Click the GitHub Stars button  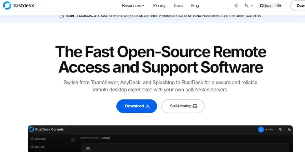click(x=265, y=6)
